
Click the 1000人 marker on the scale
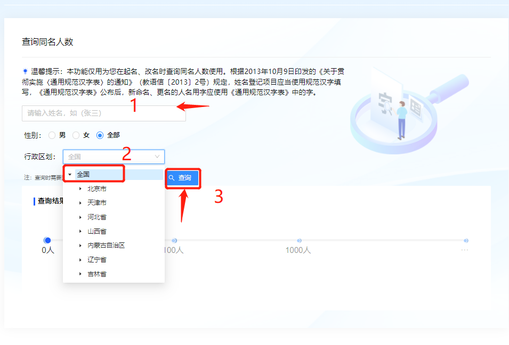[299, 241]
